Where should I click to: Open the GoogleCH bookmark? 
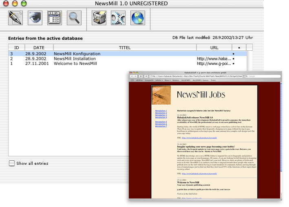pyautogui.click(x=149, y=80)
